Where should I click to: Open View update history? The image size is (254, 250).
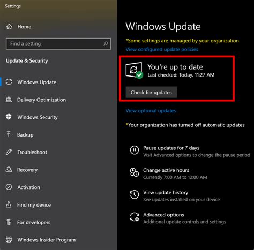click(x=166, y=193)
